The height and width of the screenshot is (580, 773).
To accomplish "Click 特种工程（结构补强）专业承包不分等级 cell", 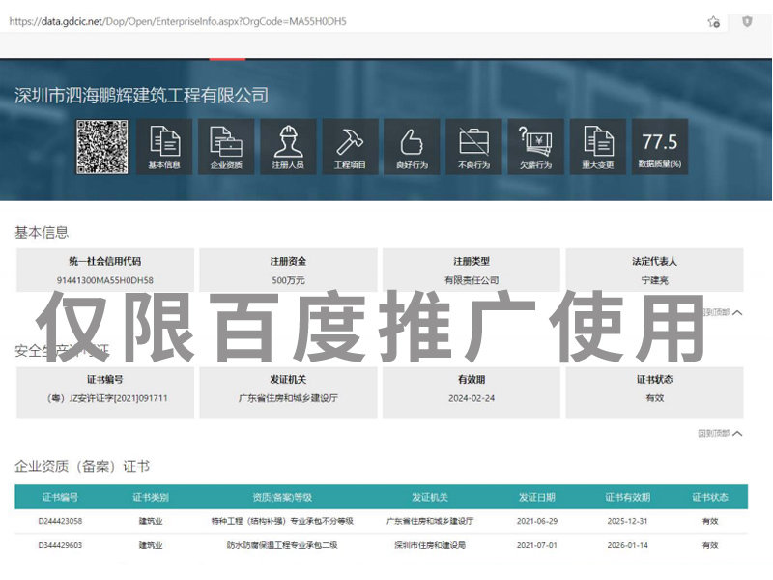I will [x=282, y=521].
